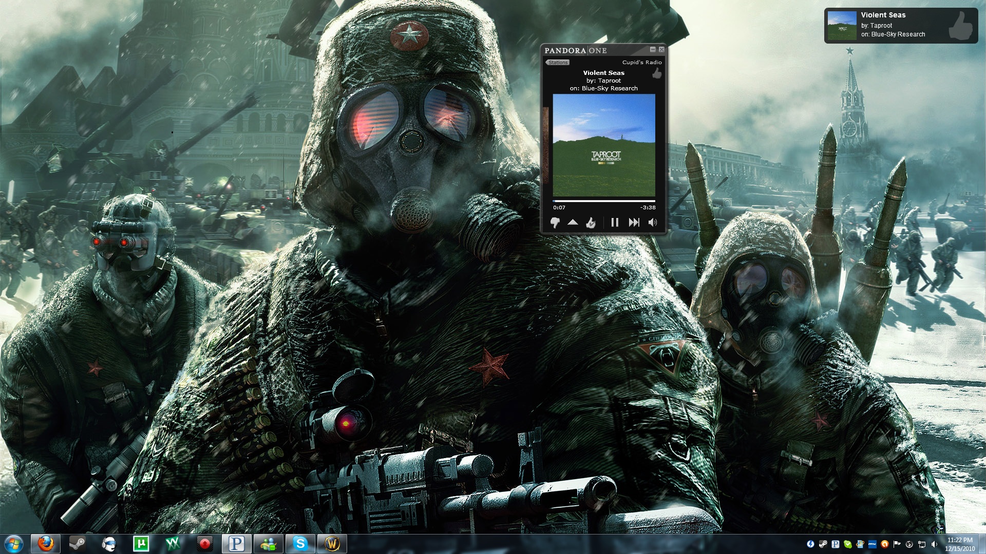The height and width of the screenshot is (554, 986).
Task: Click the blue lightning tray icon
Action: tap(811, 544)
